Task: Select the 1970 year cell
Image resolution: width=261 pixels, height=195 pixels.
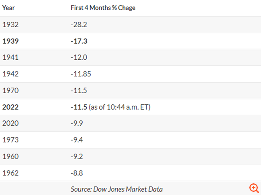Action: coord(10,91)
